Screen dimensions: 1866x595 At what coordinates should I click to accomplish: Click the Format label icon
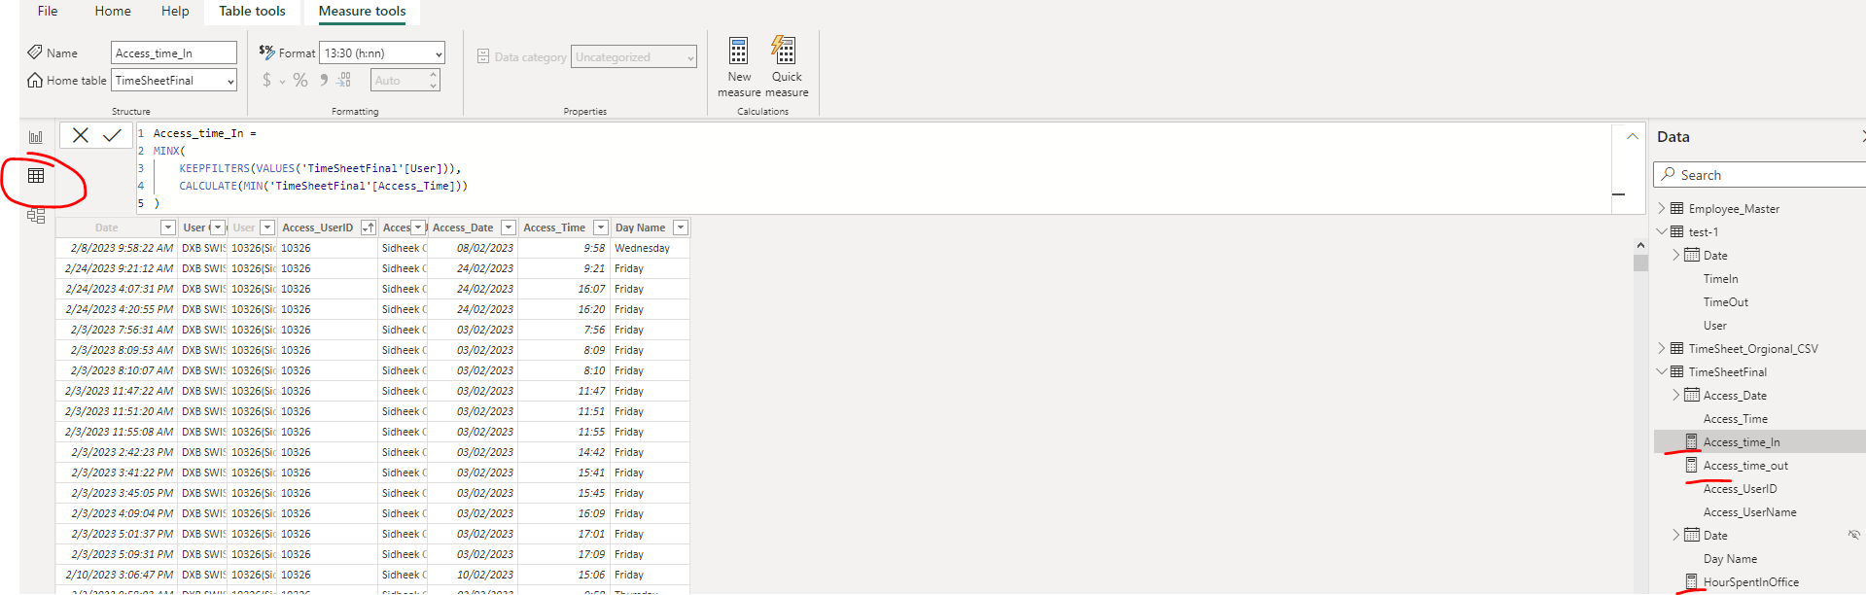(267, 52)
